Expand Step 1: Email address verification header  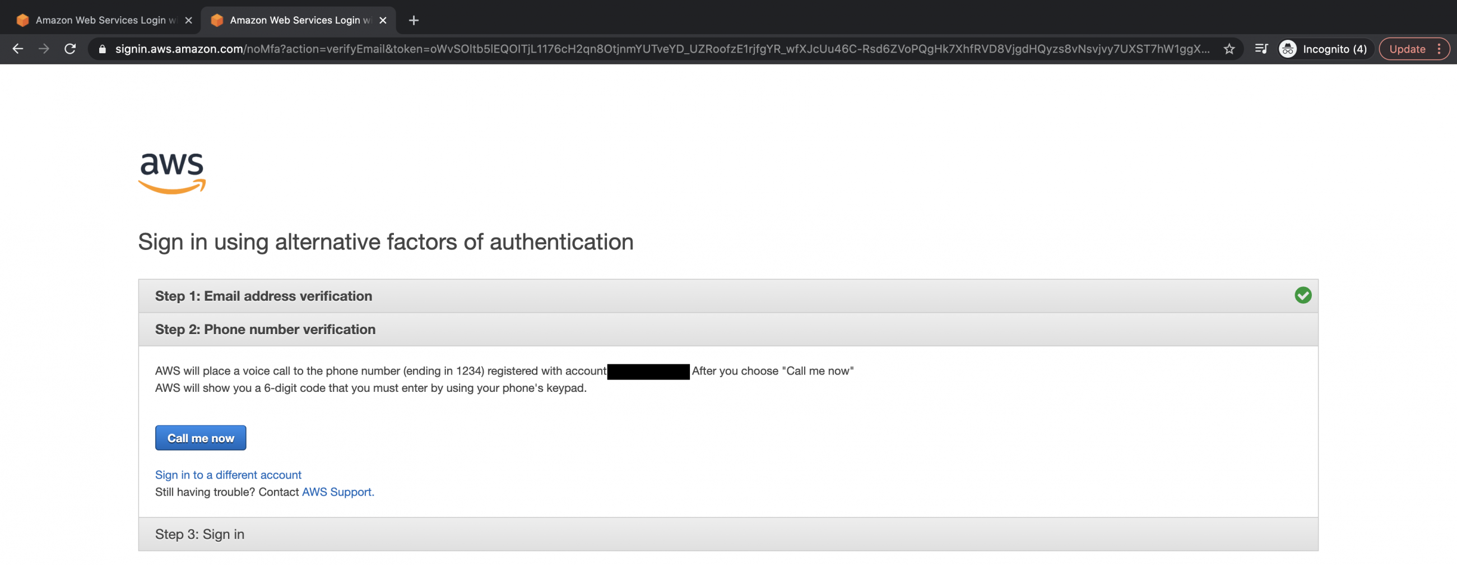click(x=263, y=296)
